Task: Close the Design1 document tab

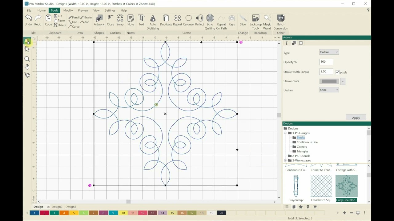Action: 48,207
